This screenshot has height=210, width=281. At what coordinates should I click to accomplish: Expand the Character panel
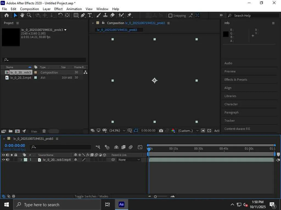[x=231, y=104]
